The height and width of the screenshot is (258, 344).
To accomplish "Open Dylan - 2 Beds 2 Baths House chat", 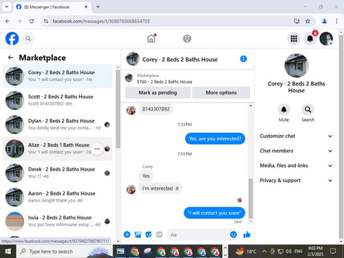I will point(58,125).
